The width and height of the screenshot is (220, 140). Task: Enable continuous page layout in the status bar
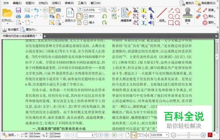(134, 135)
